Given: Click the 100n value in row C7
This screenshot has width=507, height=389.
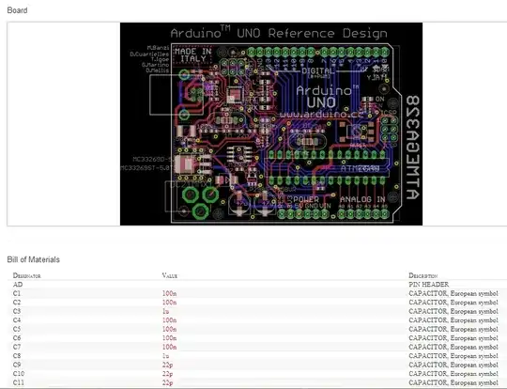Looking at the screenshot, I should coord(169,347).
